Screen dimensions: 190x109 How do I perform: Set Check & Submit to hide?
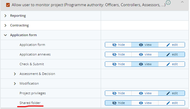pos(118,64)
